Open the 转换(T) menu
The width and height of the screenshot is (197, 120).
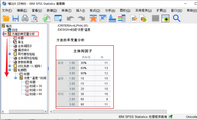66,10
